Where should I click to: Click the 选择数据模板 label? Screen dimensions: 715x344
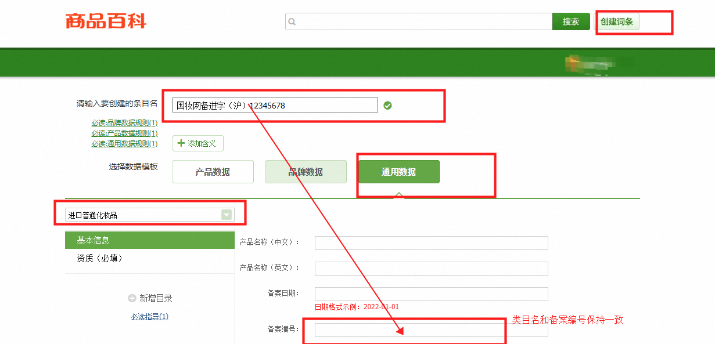pyautogui.click(x=133, y=166)
